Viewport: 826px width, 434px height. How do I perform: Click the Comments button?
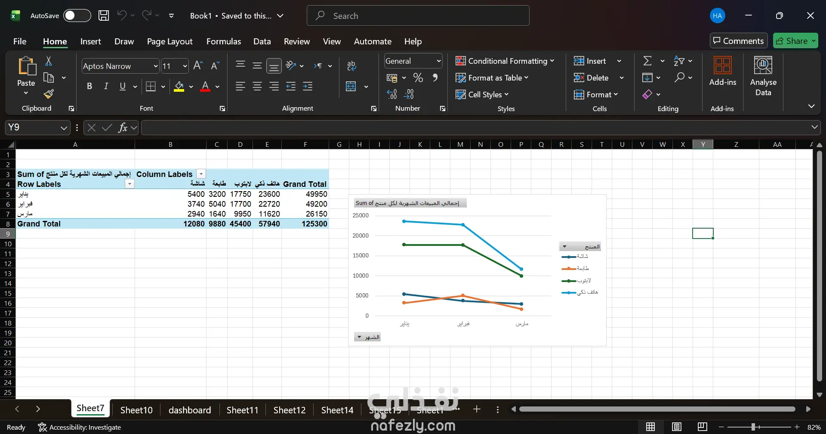pos(738,41)
